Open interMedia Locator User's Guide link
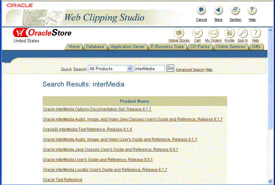The width and height of the screenshot is (275, 185). pyautogui.click(x=105, y=170)
